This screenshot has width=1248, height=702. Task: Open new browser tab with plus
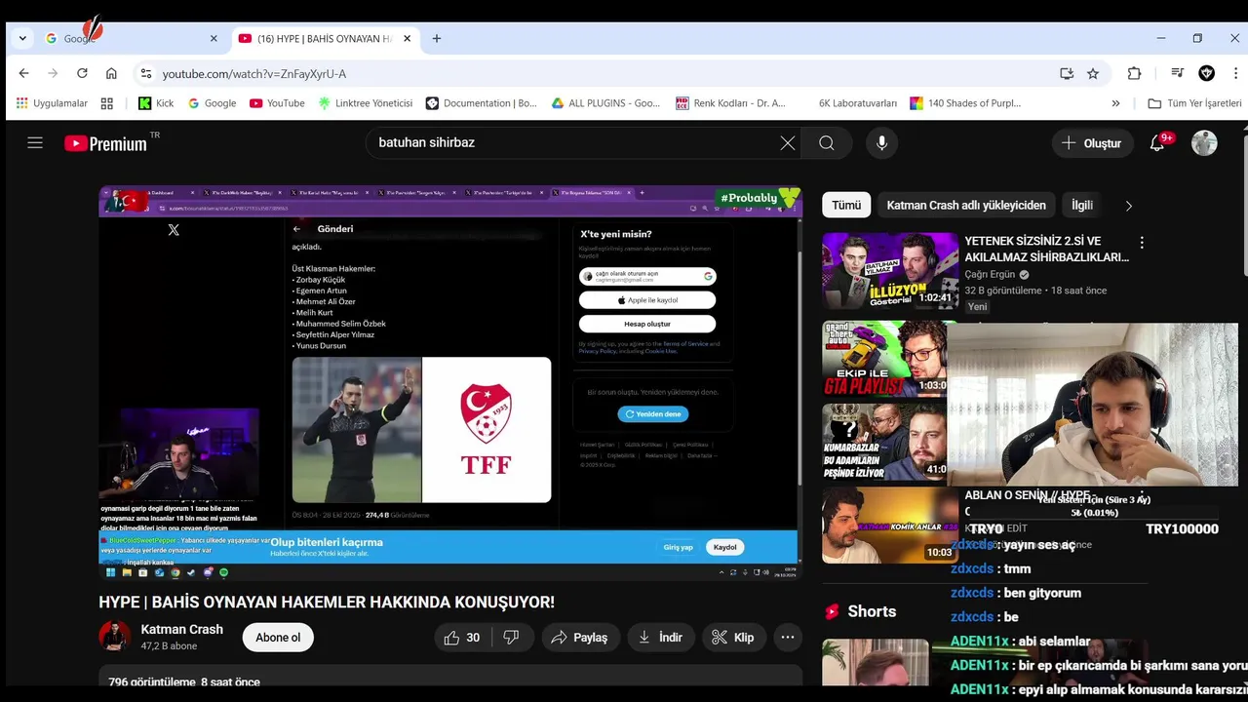coord(437,39)
